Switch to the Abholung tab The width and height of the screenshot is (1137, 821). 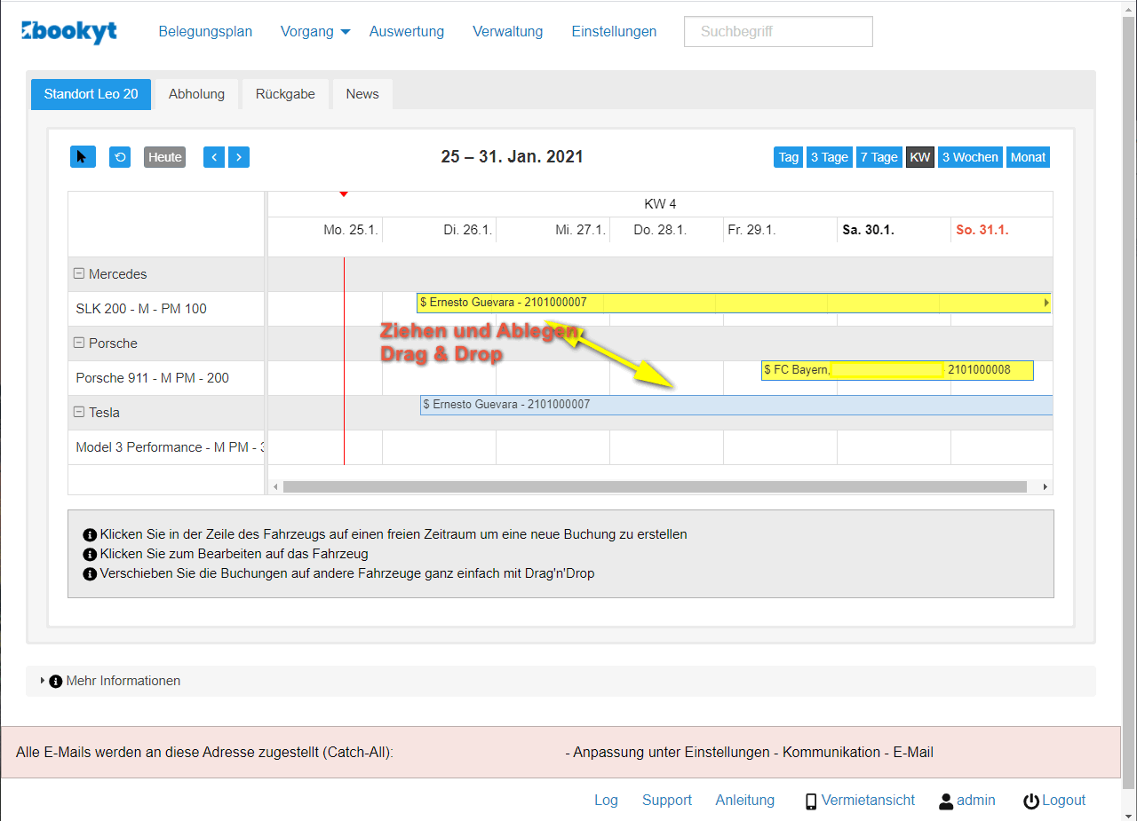click(x=195, y=93)
